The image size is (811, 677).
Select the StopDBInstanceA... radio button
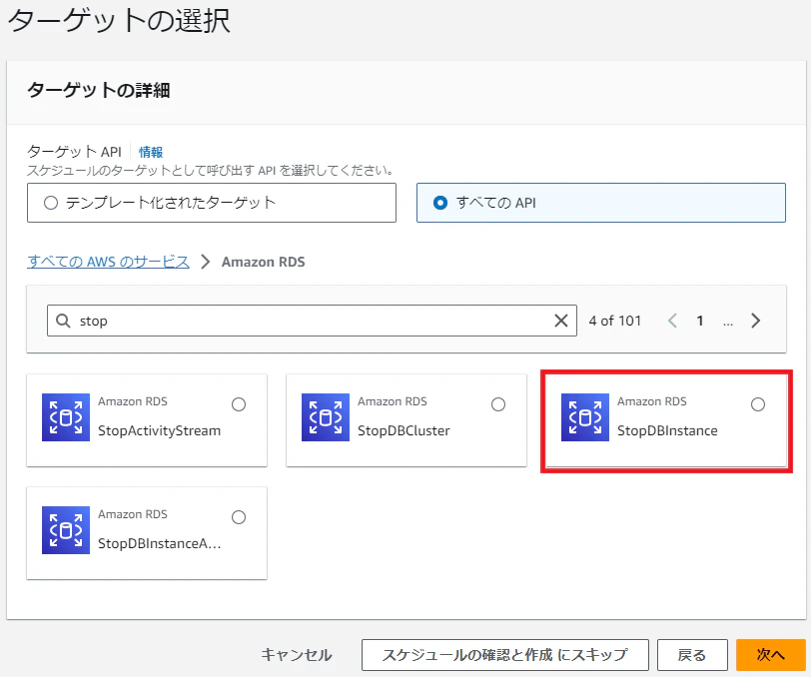pos(239,517)
